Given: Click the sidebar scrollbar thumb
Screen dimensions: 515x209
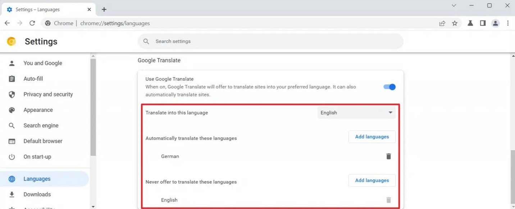Looking at the screenshot, I should pyautogui.click(x=93, y=107).
